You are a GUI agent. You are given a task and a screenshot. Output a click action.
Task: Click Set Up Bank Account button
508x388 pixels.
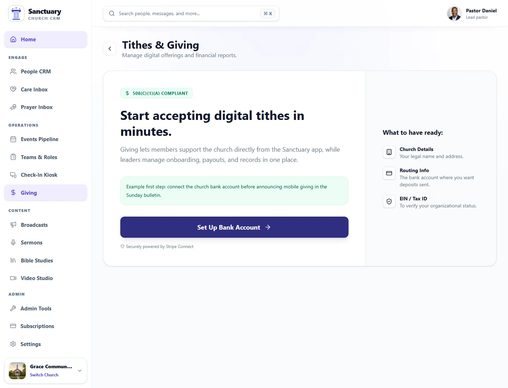point(234,227)
